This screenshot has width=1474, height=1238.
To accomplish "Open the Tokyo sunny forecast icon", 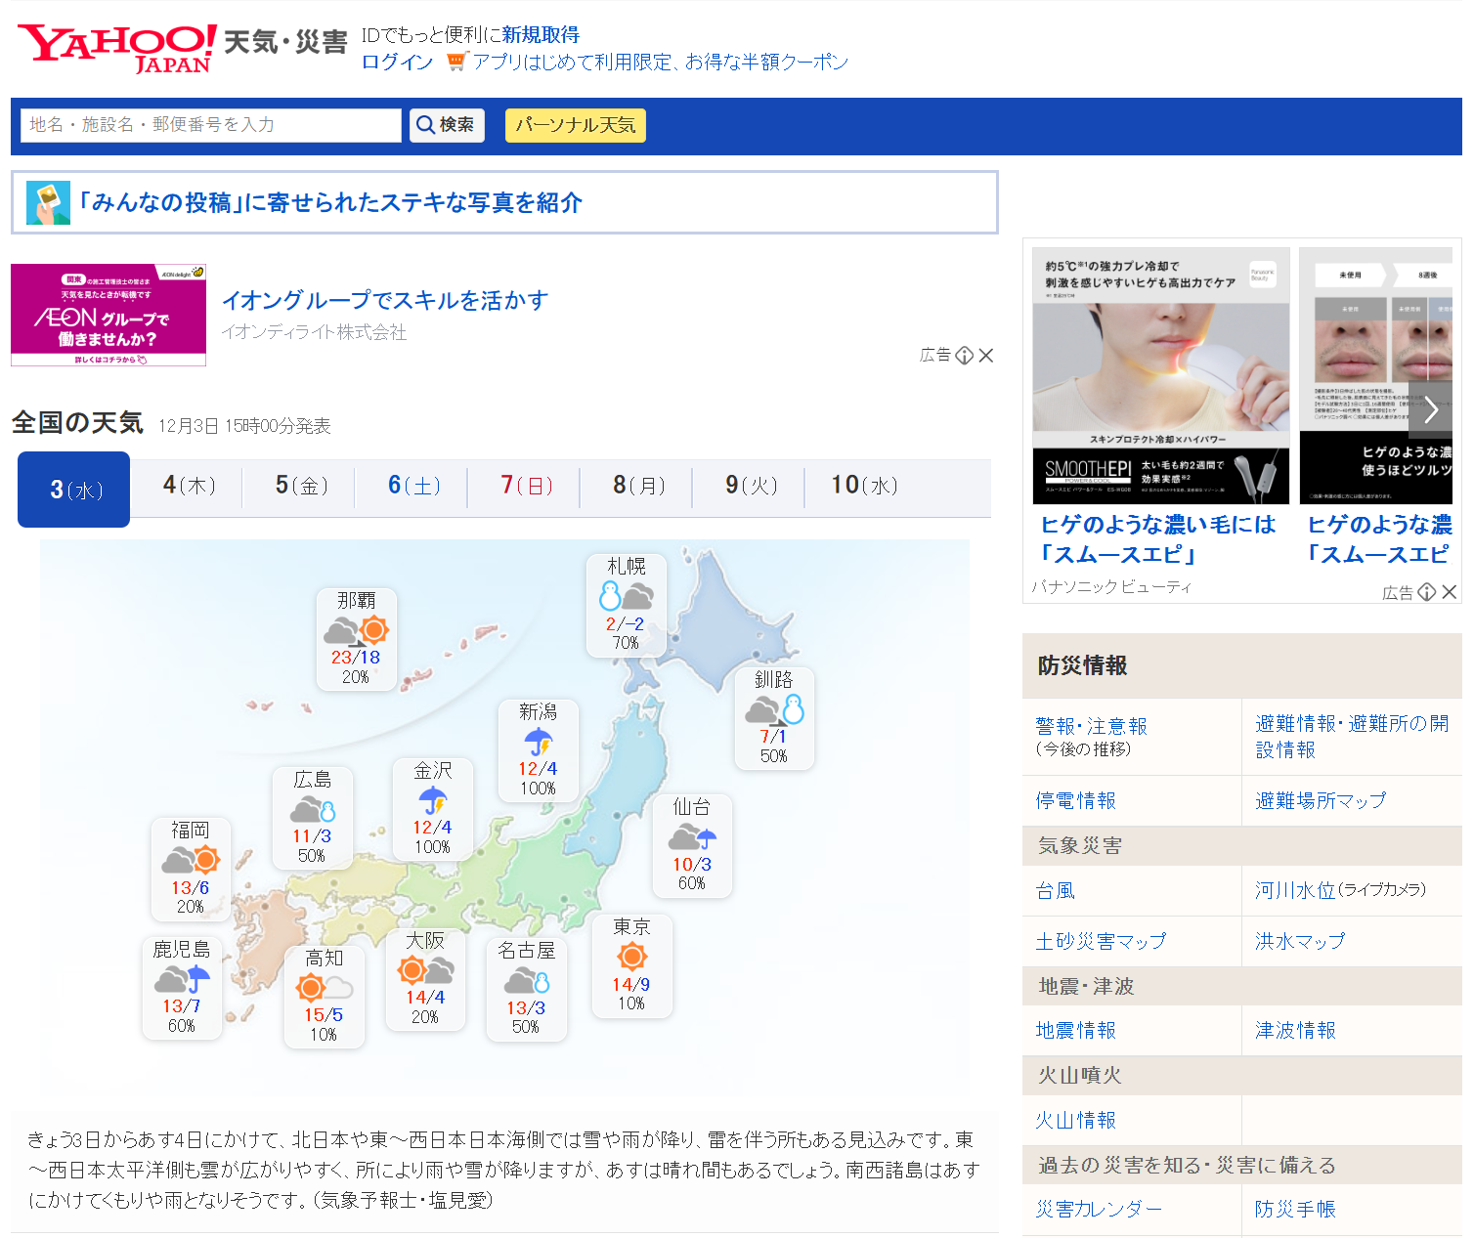I will [x=631, y=957].
